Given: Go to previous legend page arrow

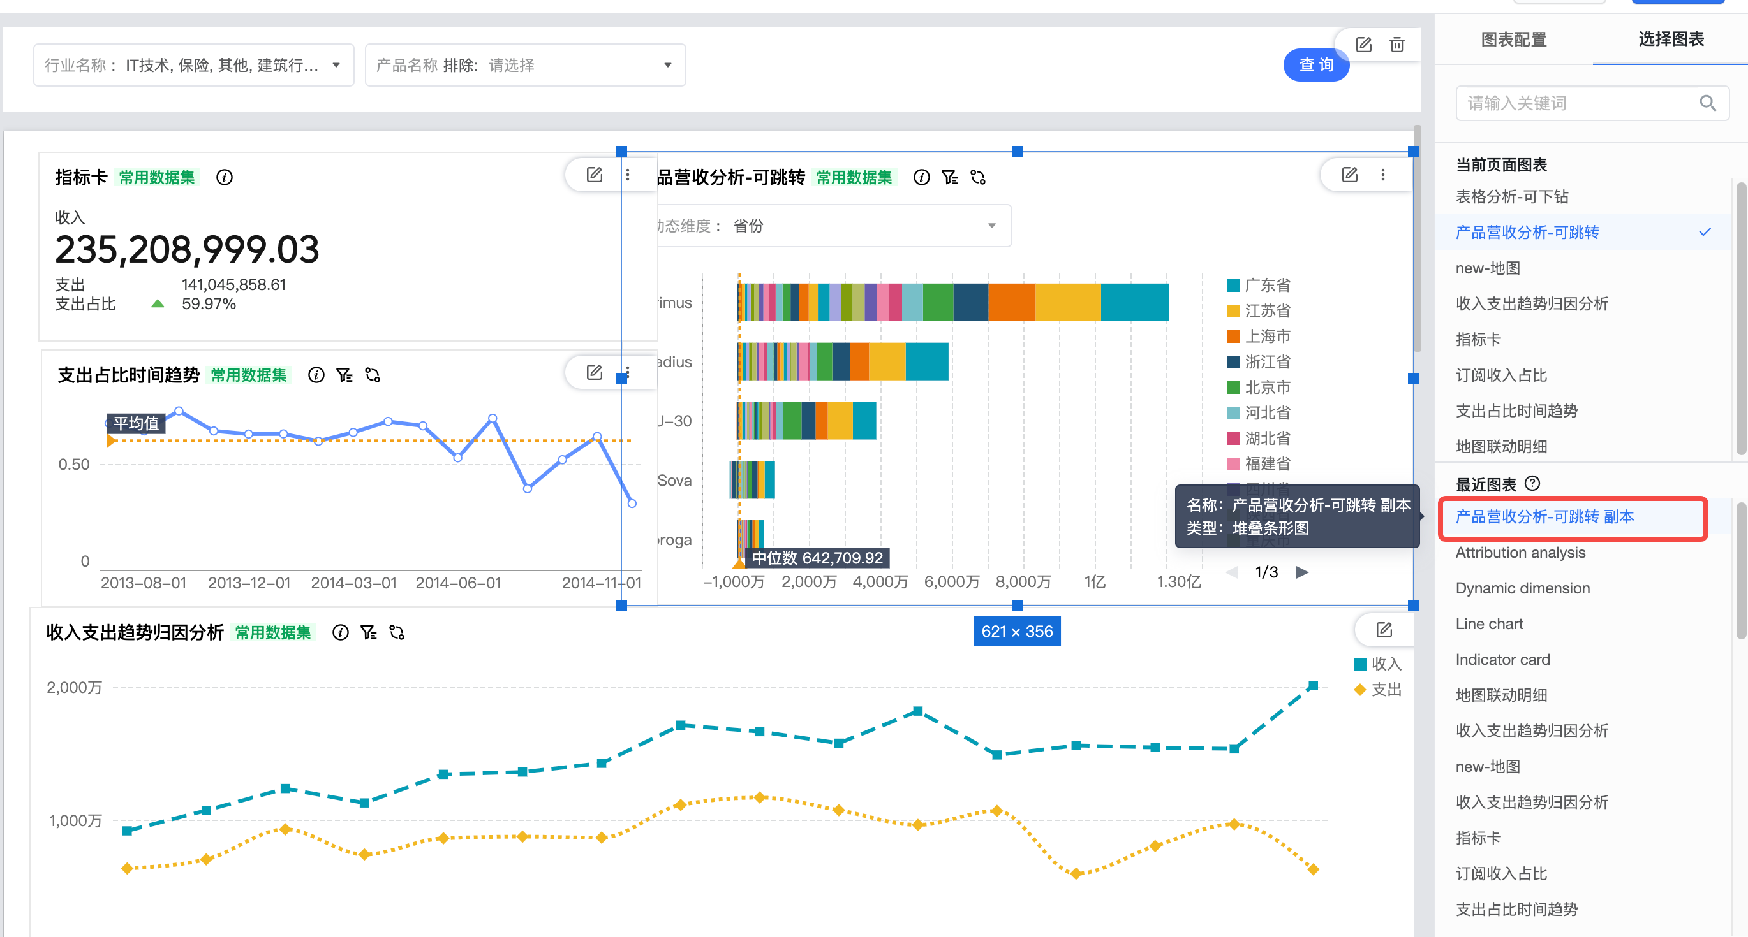Looking at the screenshot, I should coord(1232,572).
